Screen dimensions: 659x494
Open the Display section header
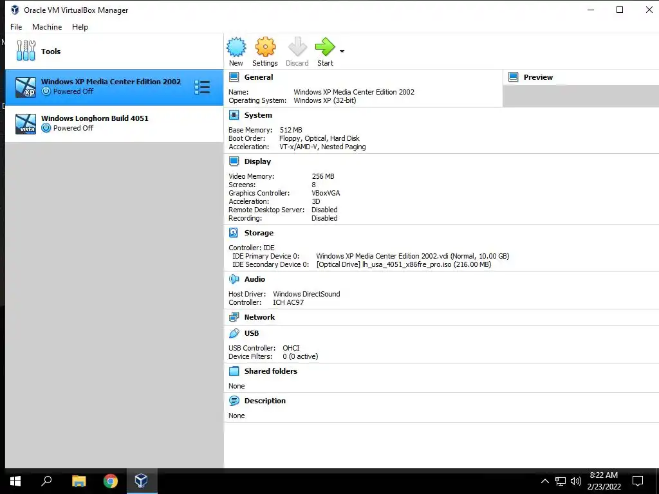[x=257, y=161]
